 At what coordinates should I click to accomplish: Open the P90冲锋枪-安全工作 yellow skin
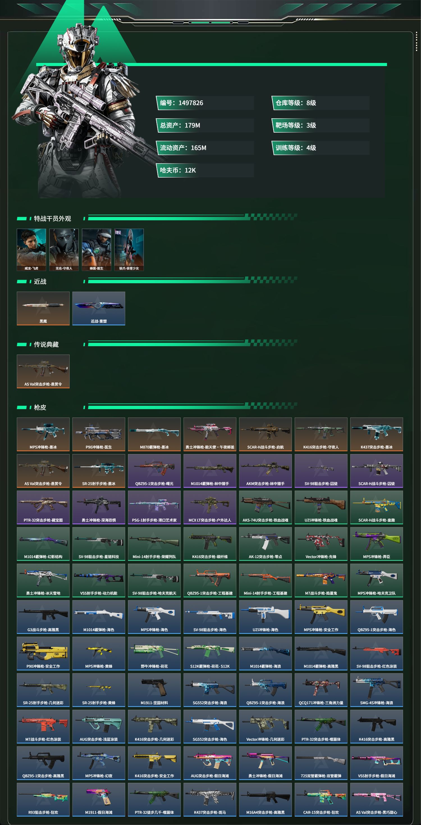tap(43, 653)
